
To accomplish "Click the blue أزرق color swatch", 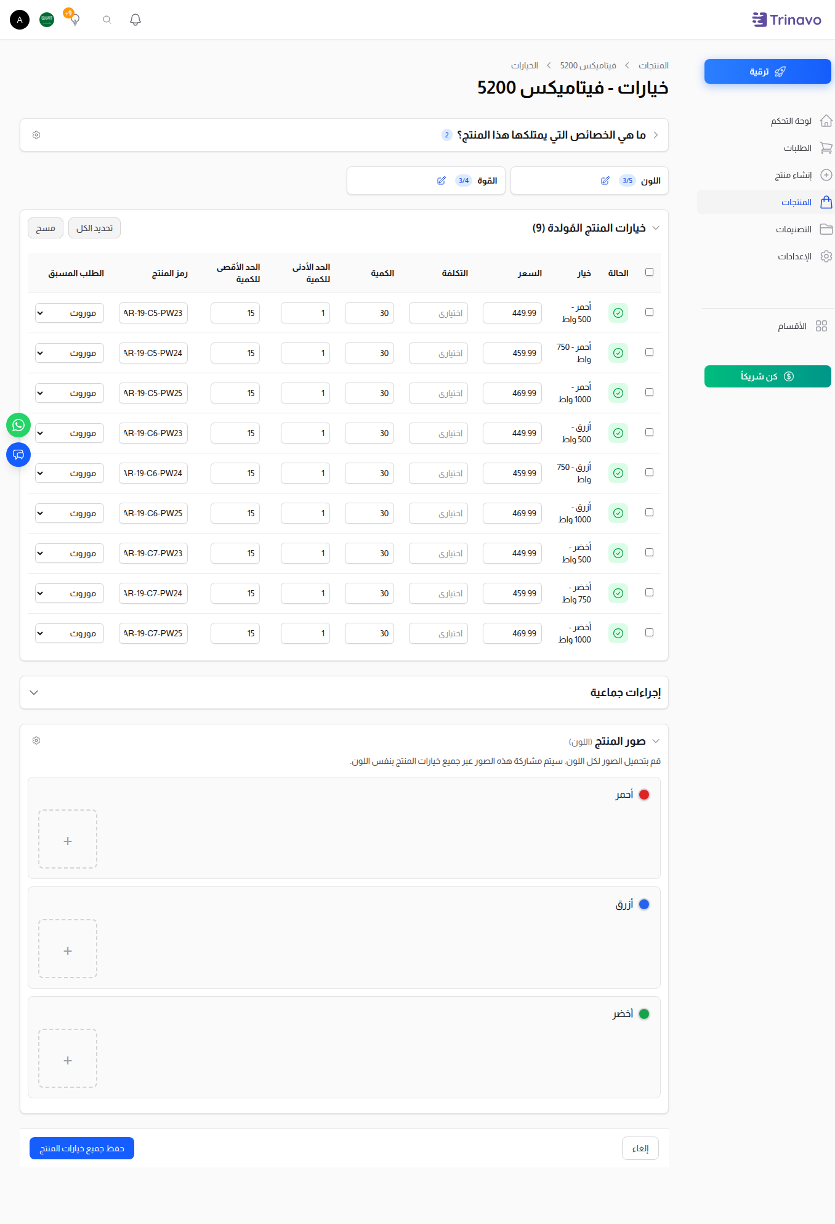I will tap(644, 904).
